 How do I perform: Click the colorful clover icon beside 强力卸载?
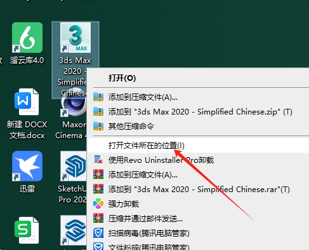click(x=98, y=204)
